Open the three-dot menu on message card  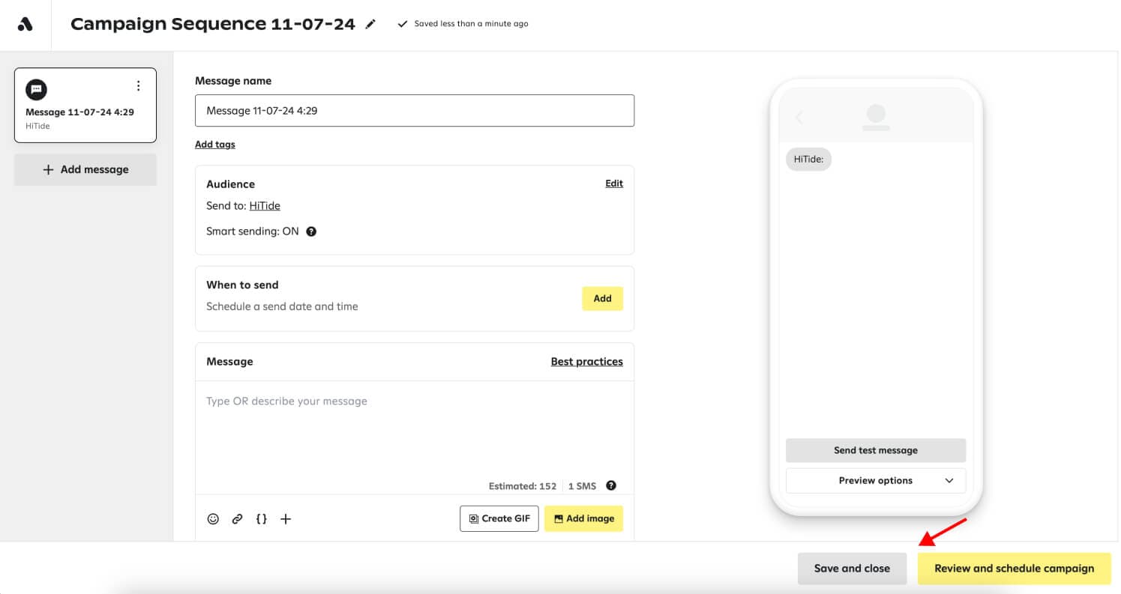point(138,86)
